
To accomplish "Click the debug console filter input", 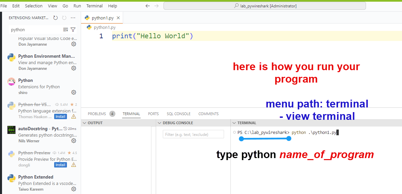I will [x=193, y=134].
